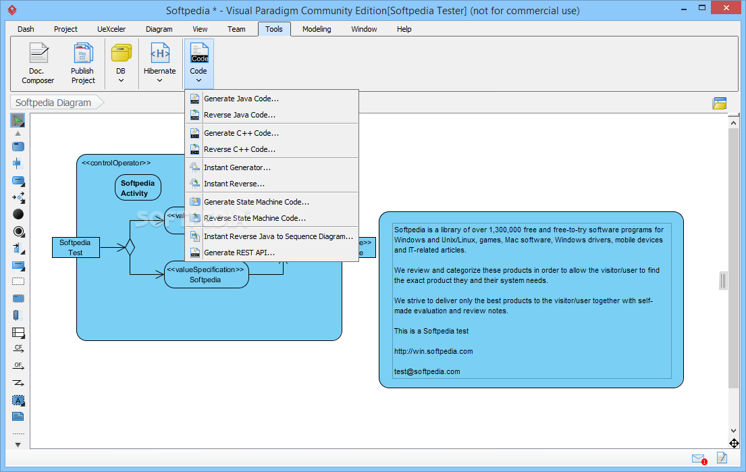The height and width of the screenshot is (472, 746).
Task: Select Instant Reverse Java to Sequence Diagram
Action: pyautogui.click(x=271, y=236)
